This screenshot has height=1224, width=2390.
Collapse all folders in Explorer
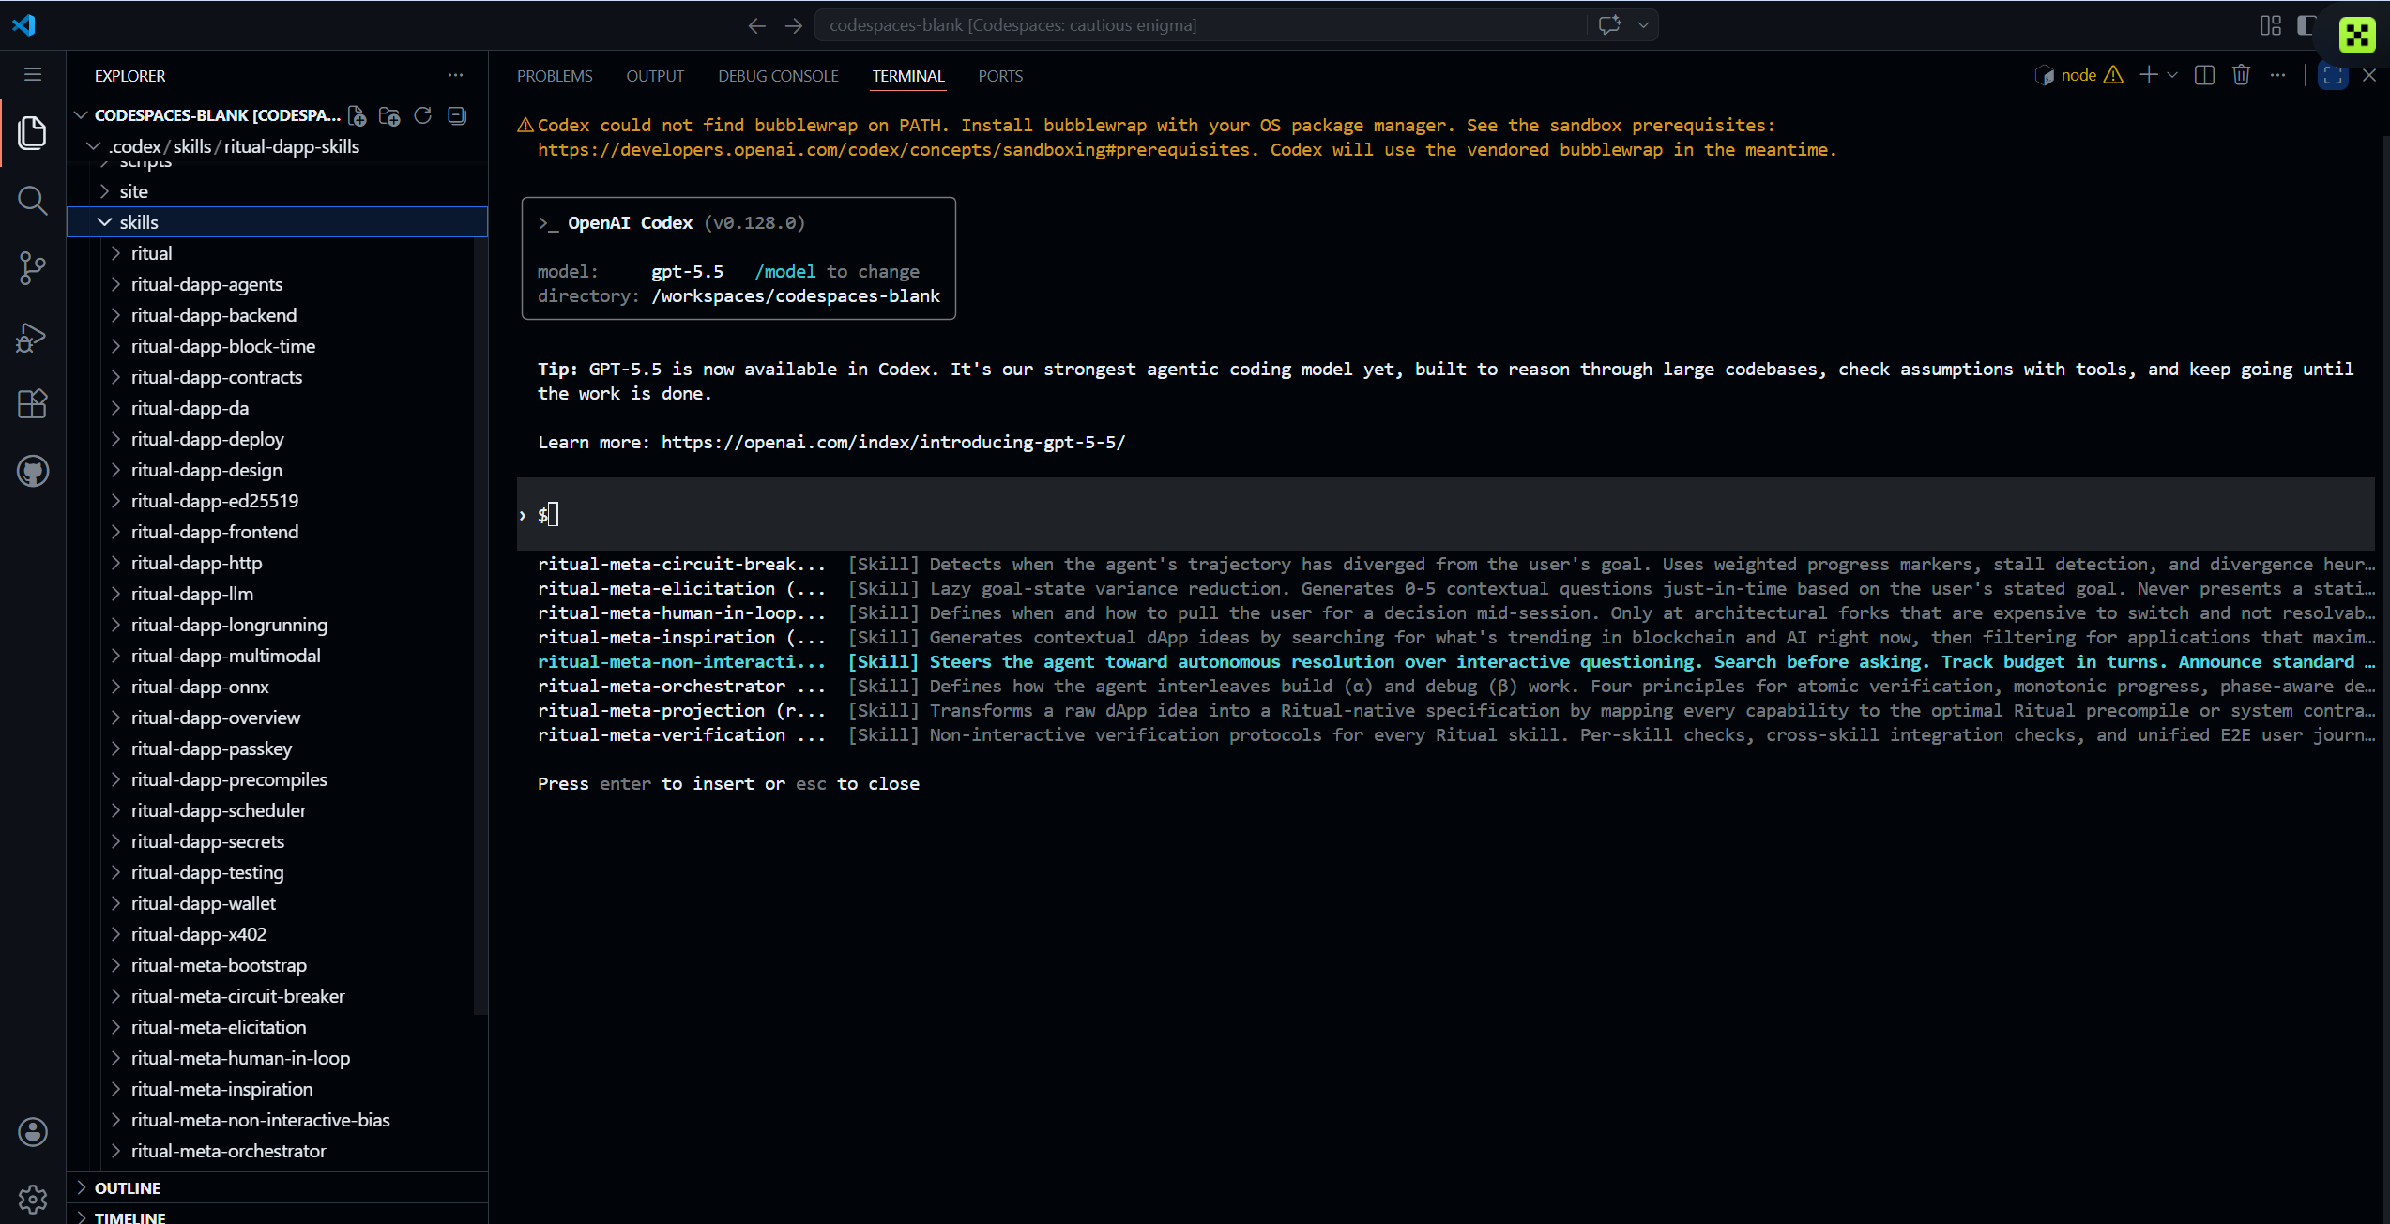tap(457, 115)
